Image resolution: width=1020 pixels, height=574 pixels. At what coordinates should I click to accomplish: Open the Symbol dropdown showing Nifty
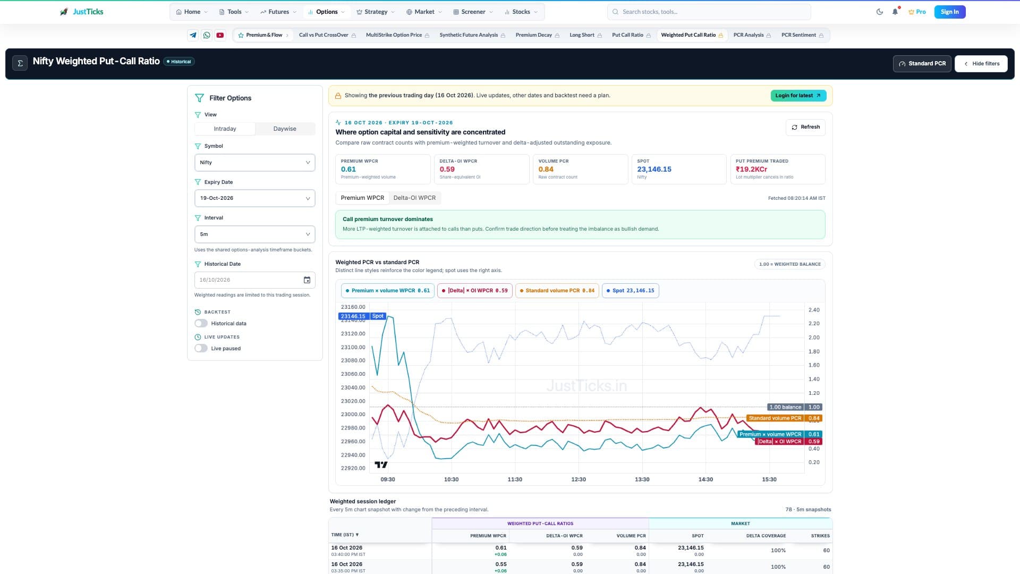pos(255,163)
